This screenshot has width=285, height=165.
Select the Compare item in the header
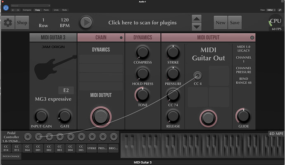(27, 9)
